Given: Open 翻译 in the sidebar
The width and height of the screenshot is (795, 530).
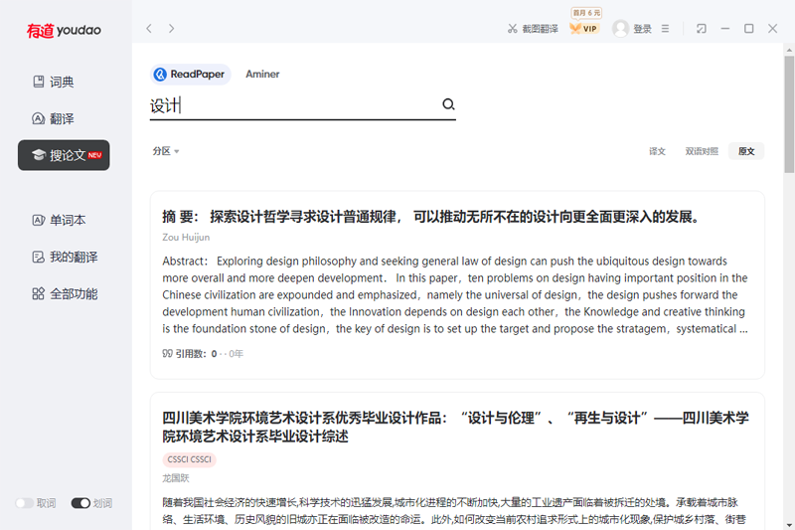Looking at the screenshot, I should click(62, 118).
